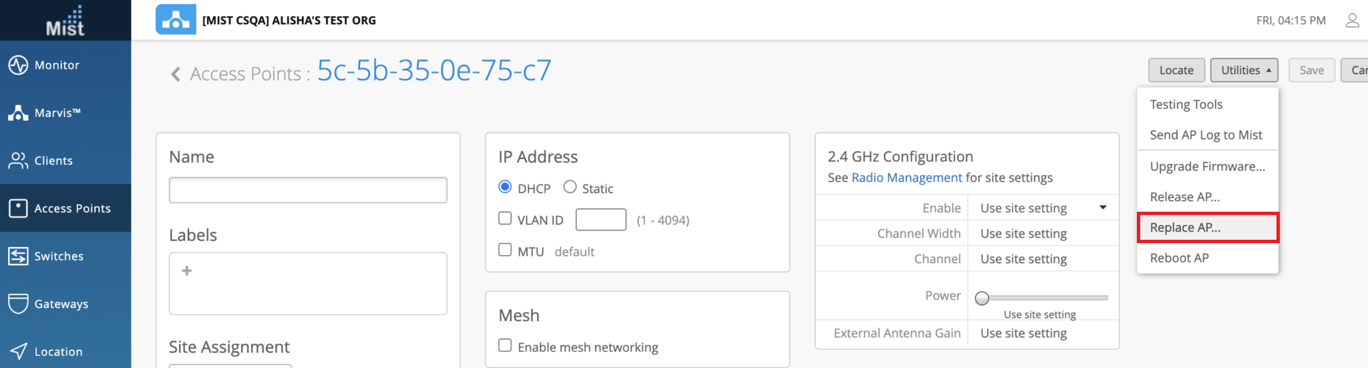Viewport: 1368px width, 368px height.
Task: Select the Switches icon in sidebar
Action: click(x=18, y=256)
